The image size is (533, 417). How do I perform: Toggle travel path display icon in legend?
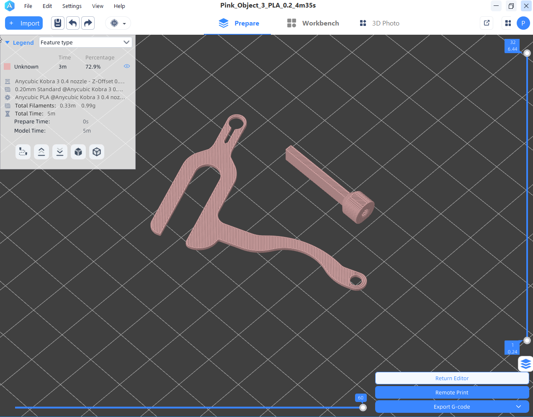pos(23,152)
